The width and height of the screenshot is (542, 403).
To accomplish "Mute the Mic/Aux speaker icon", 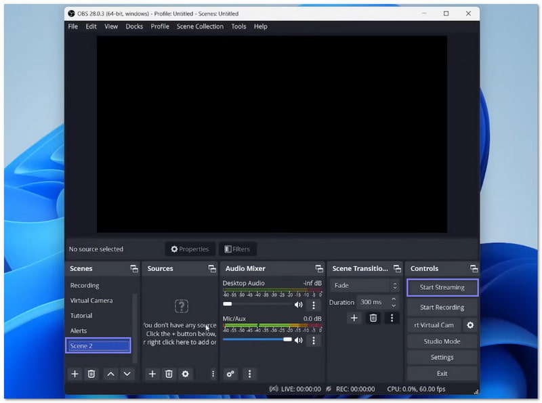I will [x=298, y=340].
